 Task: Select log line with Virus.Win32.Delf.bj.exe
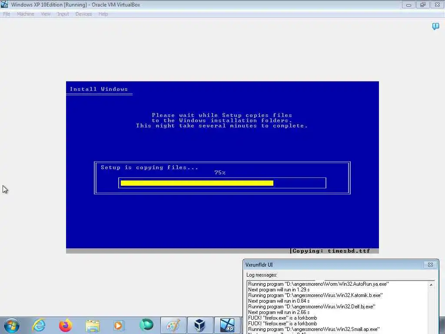[x=312, y=307]
